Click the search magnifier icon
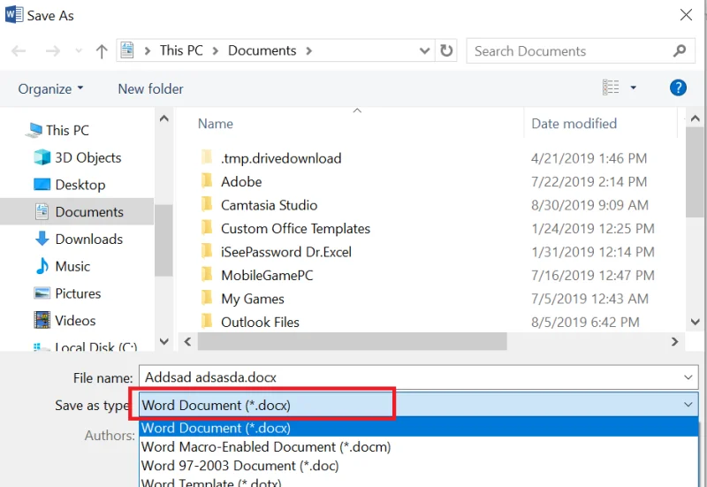The width and height of the screenshot is (707, 487). click(680, 51)
